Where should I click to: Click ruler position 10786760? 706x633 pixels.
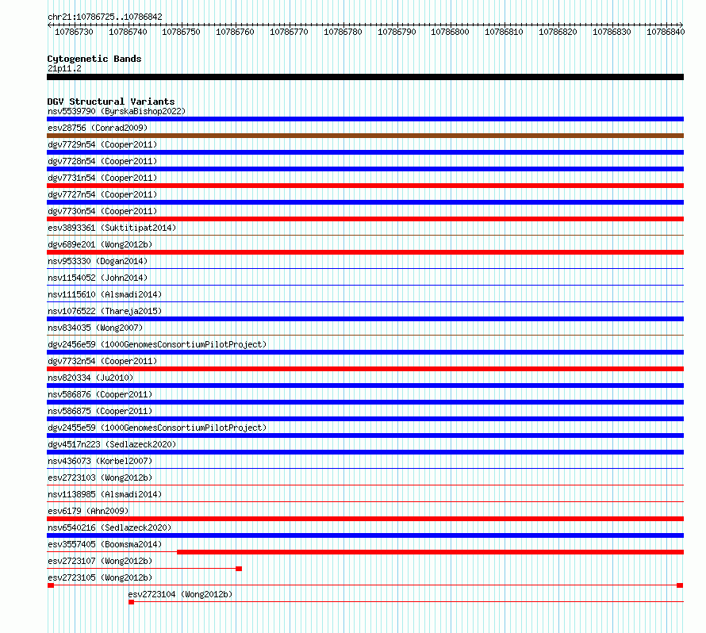tap(235, 32)
